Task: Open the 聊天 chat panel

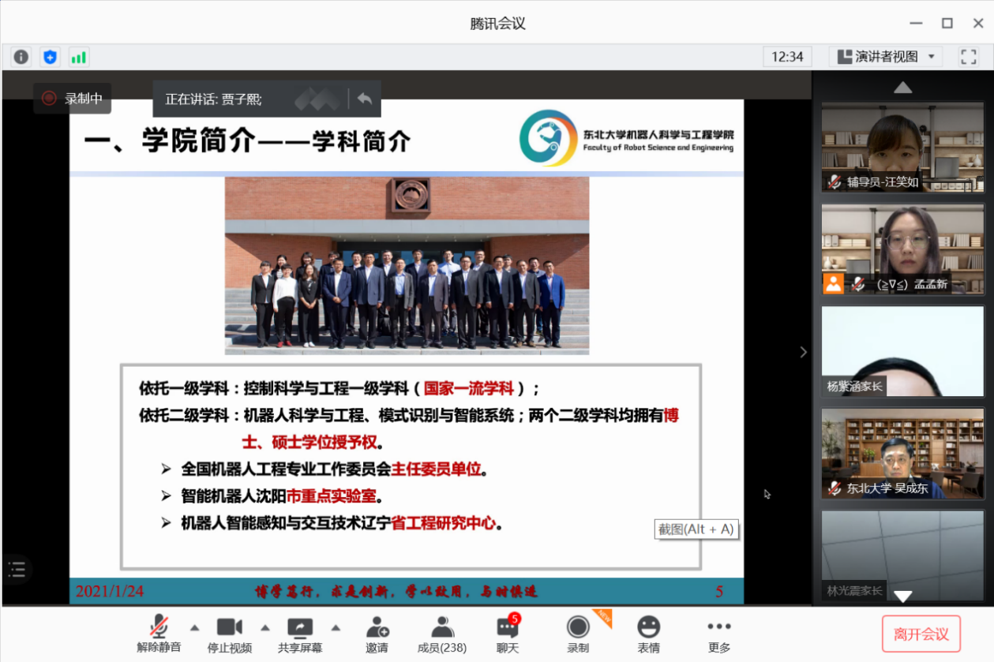Action: [x=508, y=634]
